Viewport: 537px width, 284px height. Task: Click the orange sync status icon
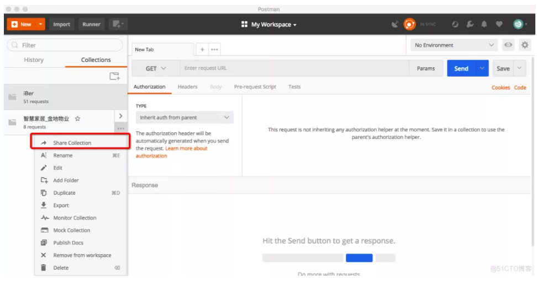409,24
